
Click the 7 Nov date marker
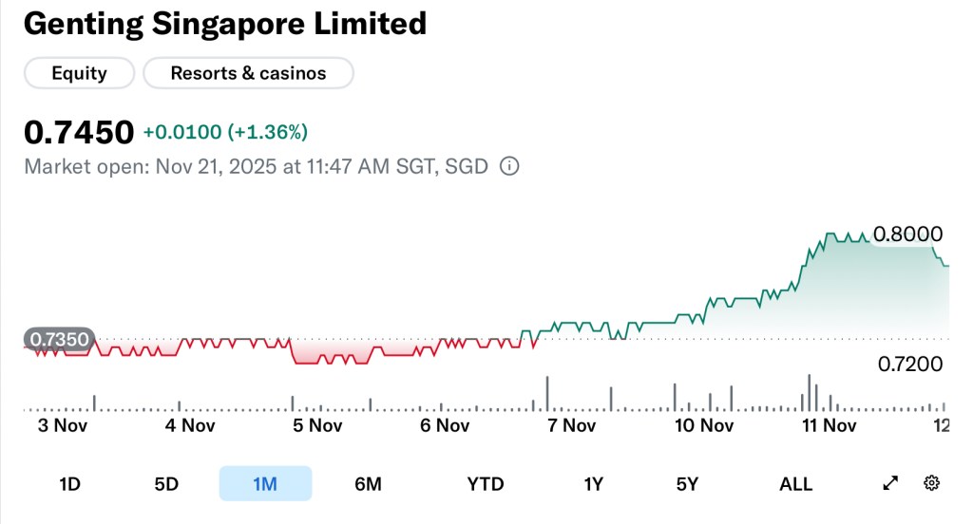571,425
